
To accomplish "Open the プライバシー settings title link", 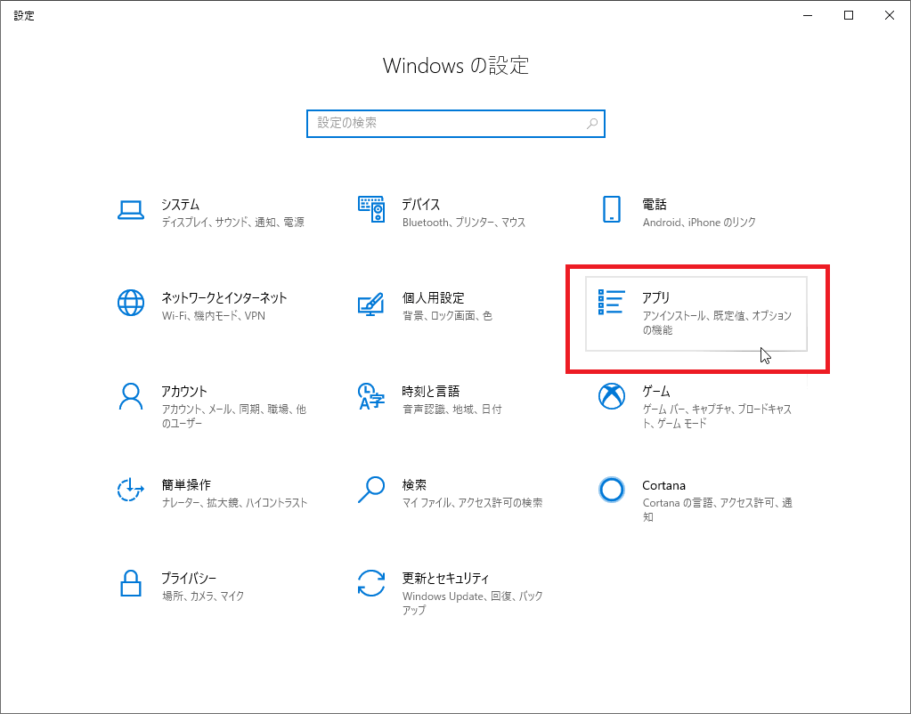I will 188,579.
